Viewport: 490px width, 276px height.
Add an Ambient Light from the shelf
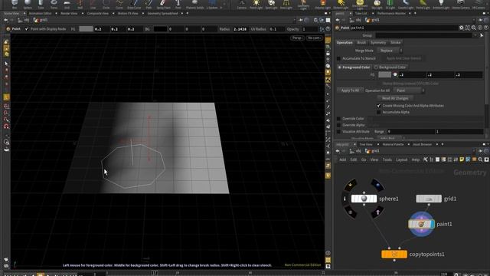point(441,4)
